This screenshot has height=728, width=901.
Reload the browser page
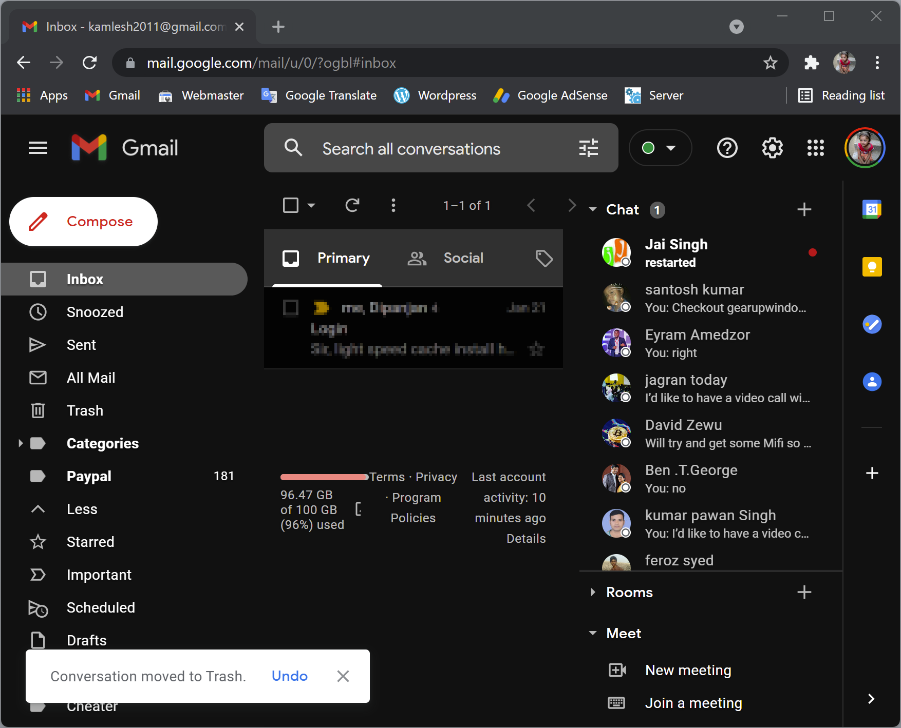[x=90, y=63]
